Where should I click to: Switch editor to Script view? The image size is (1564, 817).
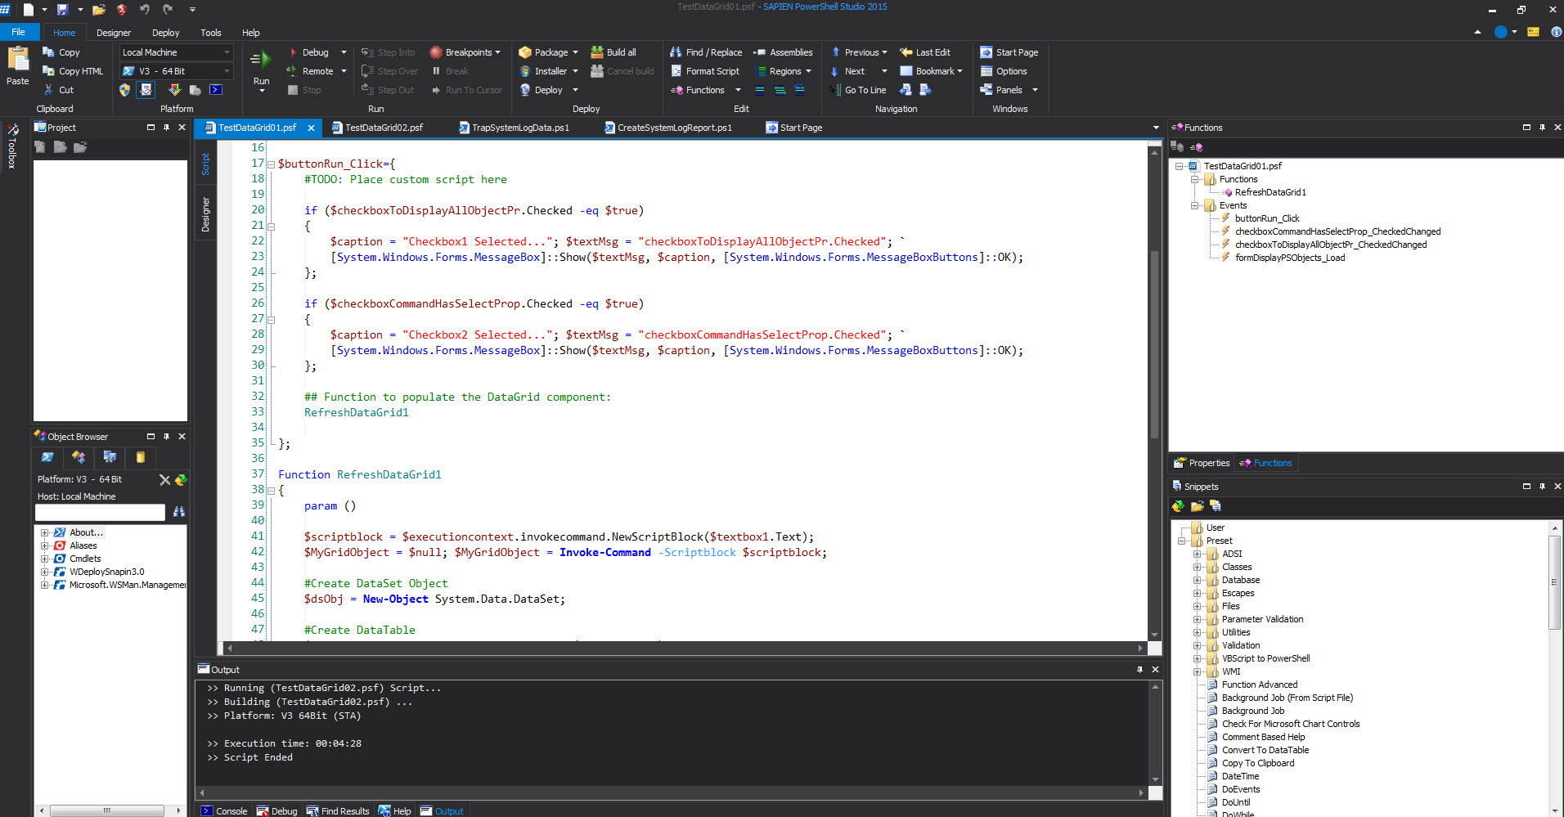point(205,164)
